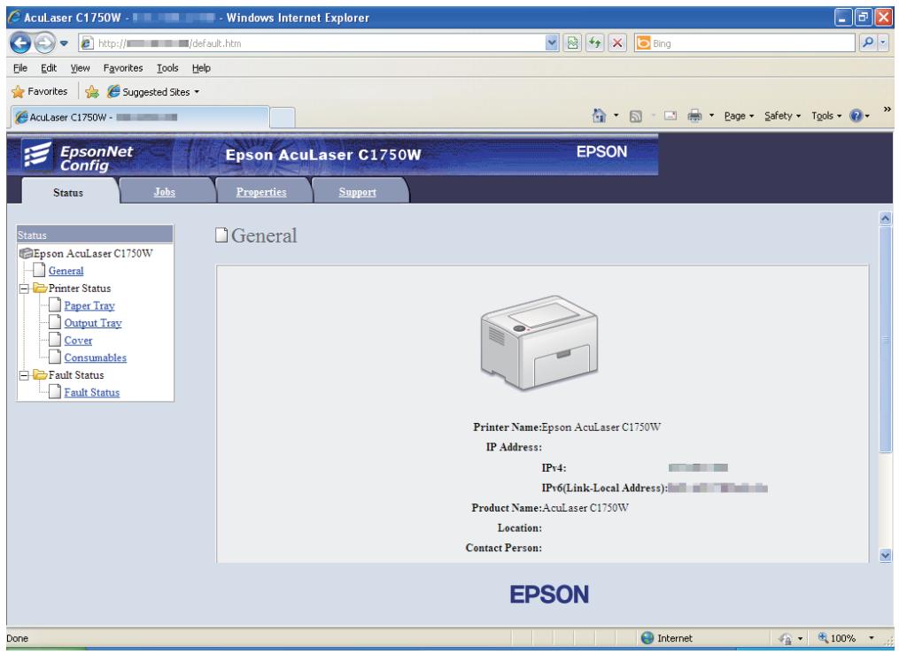Open the Output Tray link
The height and width of the screenshot is (654, 899).
point(93,323)
